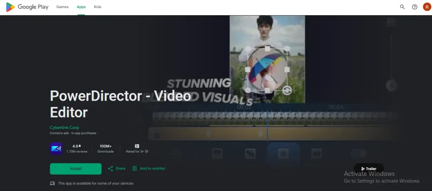Play the Trailer video
This screenshot has width=432, height=191.
click(369, 169)
